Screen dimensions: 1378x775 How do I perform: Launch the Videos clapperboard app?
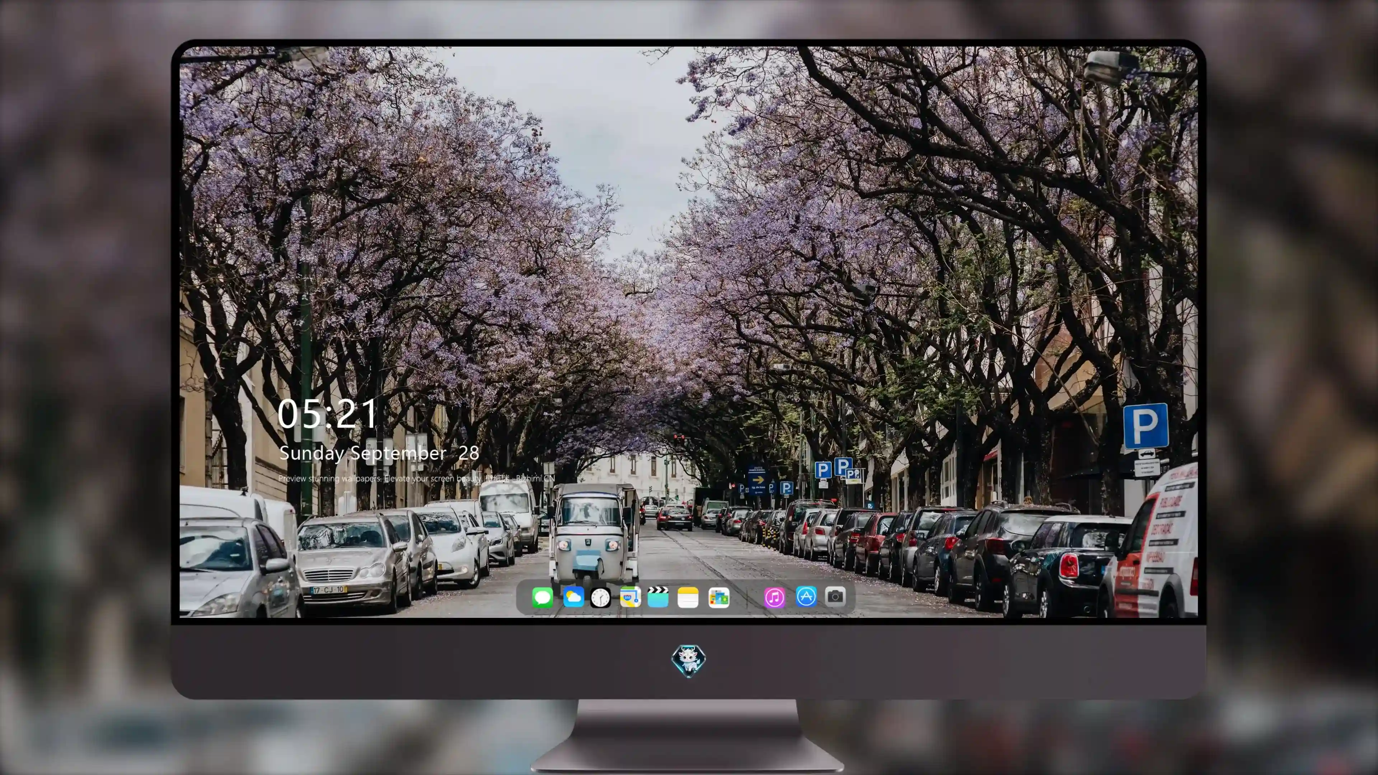pyautogui.click(x=658, y=597)
